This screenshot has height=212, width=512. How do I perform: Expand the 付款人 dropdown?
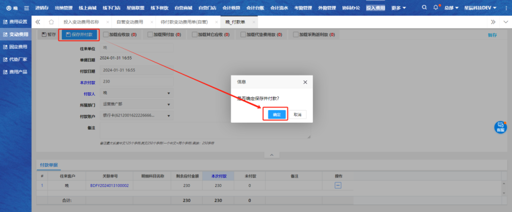(x=168, y=93)
